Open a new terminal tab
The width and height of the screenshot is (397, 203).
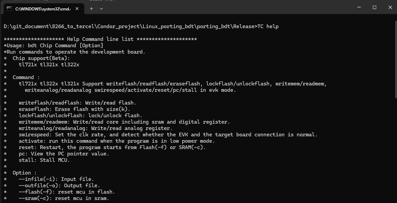(x=91, y=9)
